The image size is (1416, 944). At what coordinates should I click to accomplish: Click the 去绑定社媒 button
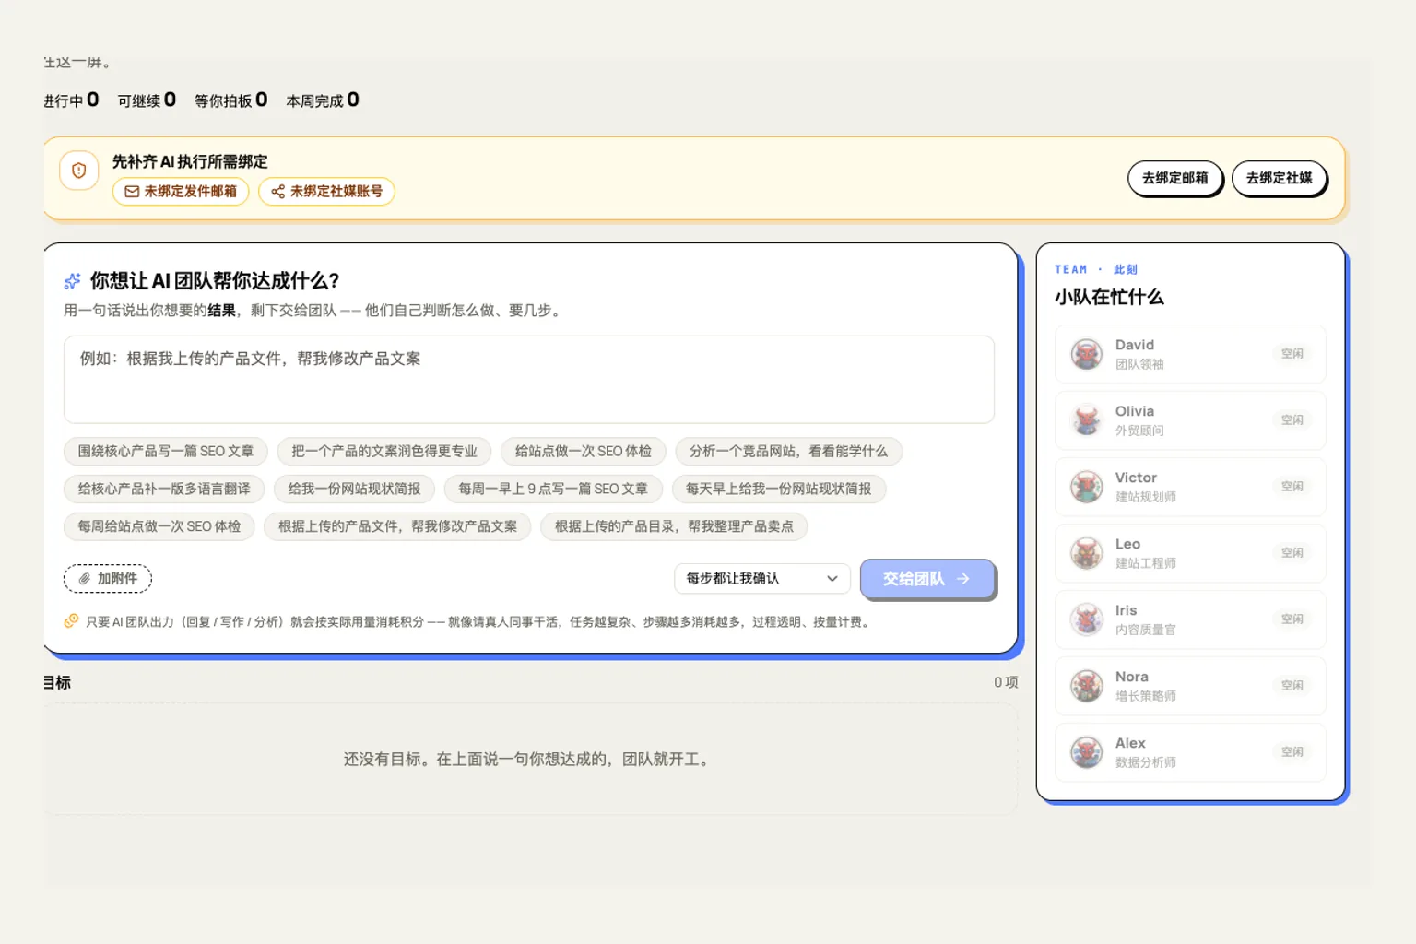click(x=1279, y=178)
